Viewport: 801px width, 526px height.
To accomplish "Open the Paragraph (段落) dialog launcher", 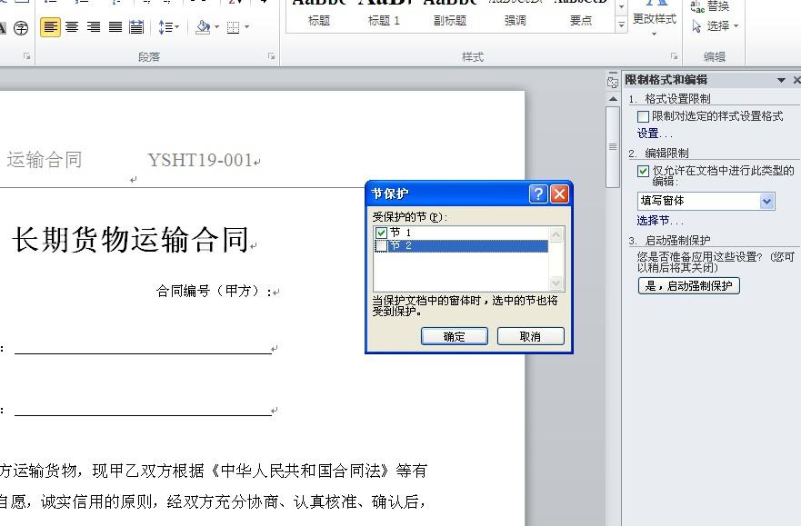I will coord(271,56).
